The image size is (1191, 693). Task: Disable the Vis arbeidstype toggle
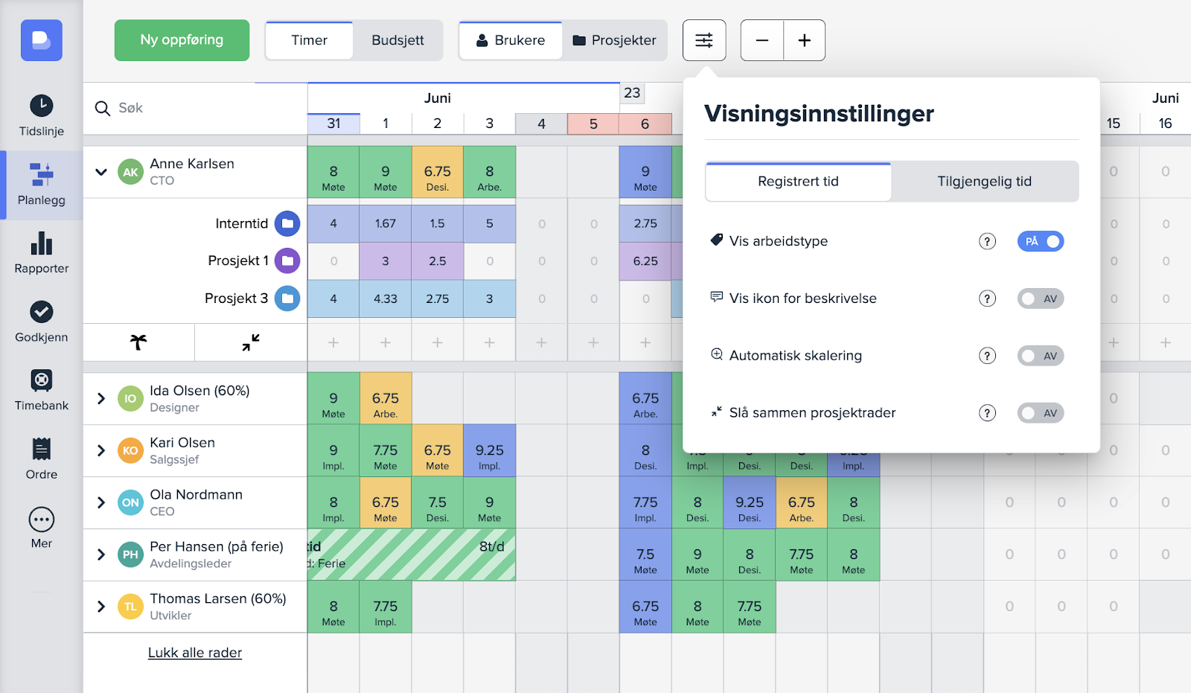1040,241
